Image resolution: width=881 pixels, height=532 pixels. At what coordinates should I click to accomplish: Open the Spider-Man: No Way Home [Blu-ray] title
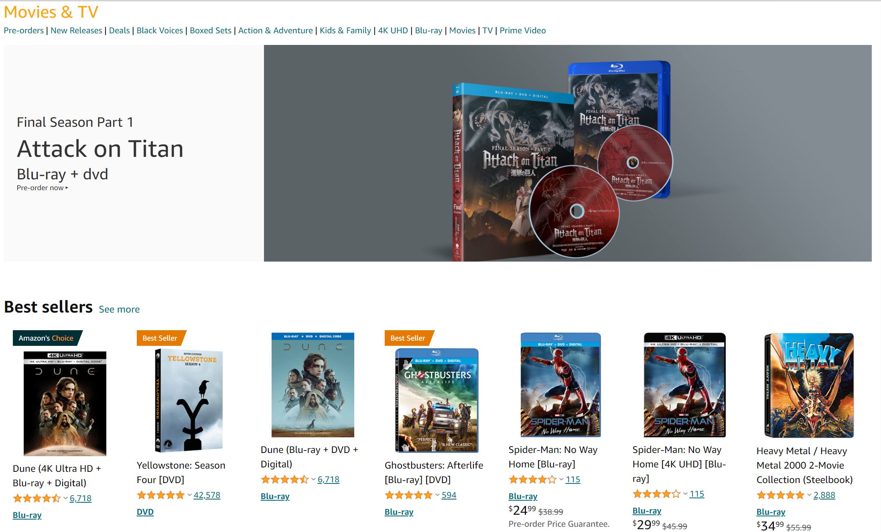click(553, 457)
